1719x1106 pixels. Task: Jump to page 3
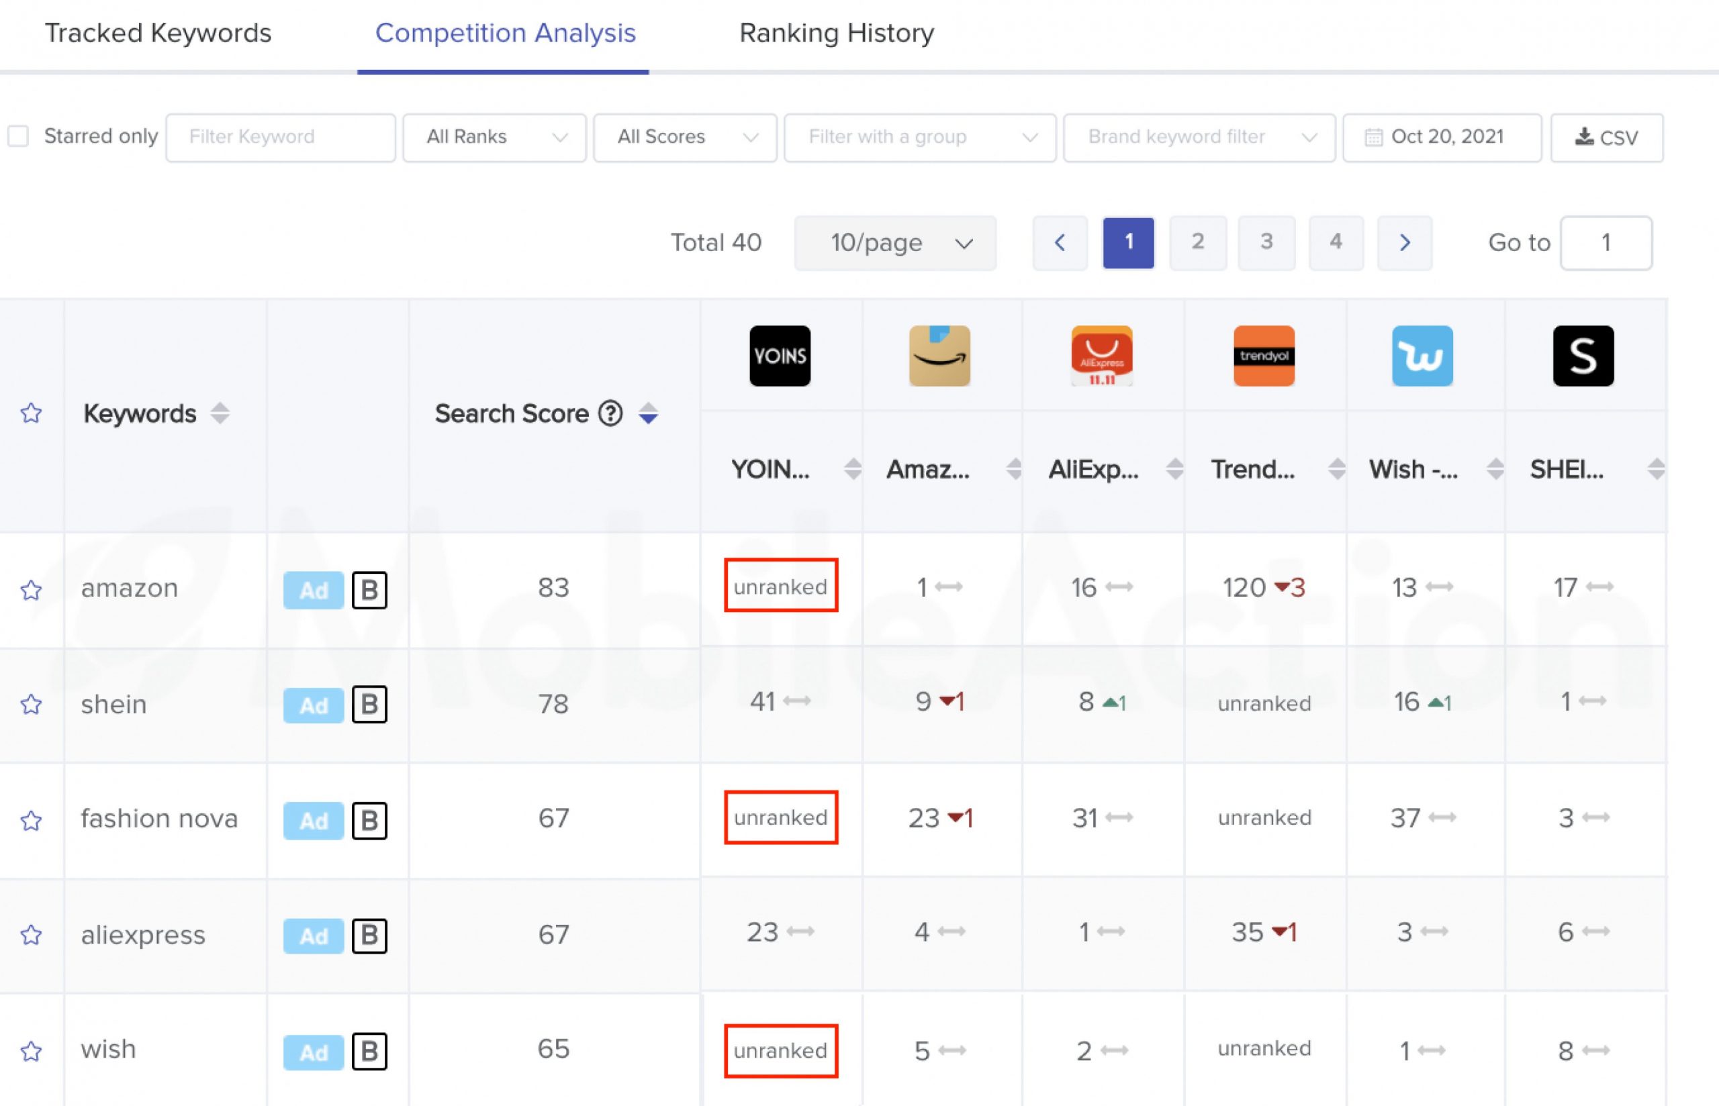click(x=1266, y=243)
